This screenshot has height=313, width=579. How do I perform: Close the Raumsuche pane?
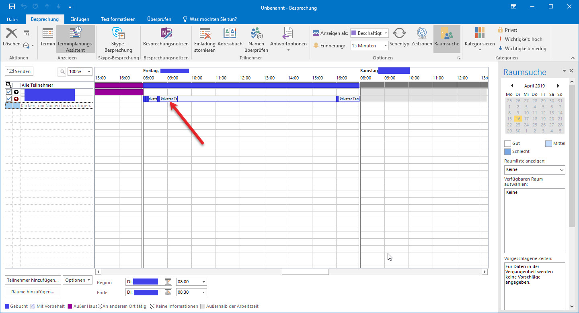point(571,71)
